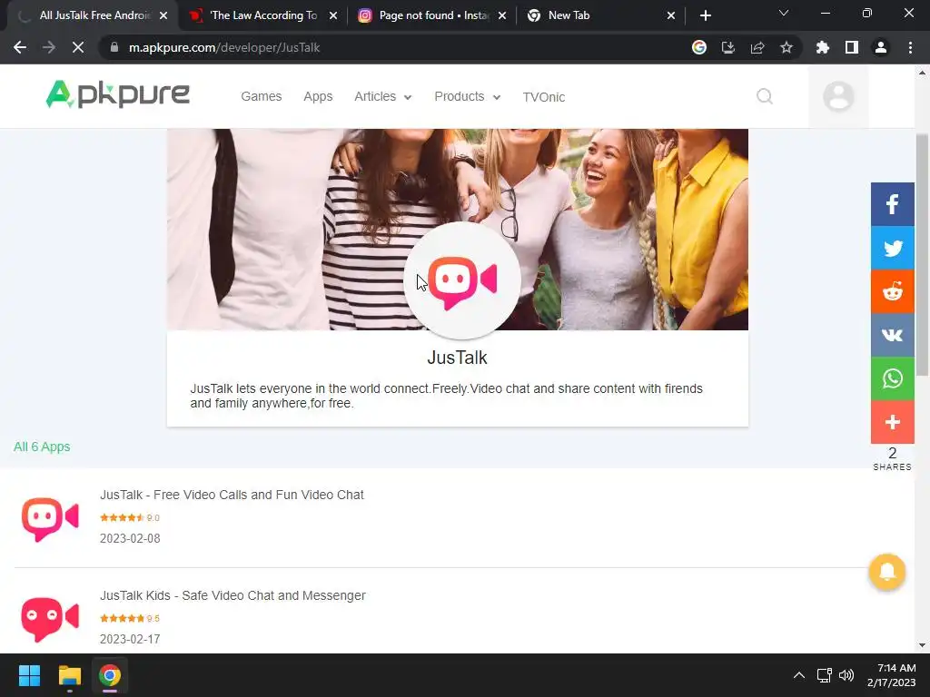
Task: Expand the Articles dropdown menu
Action: coord(382,96)
